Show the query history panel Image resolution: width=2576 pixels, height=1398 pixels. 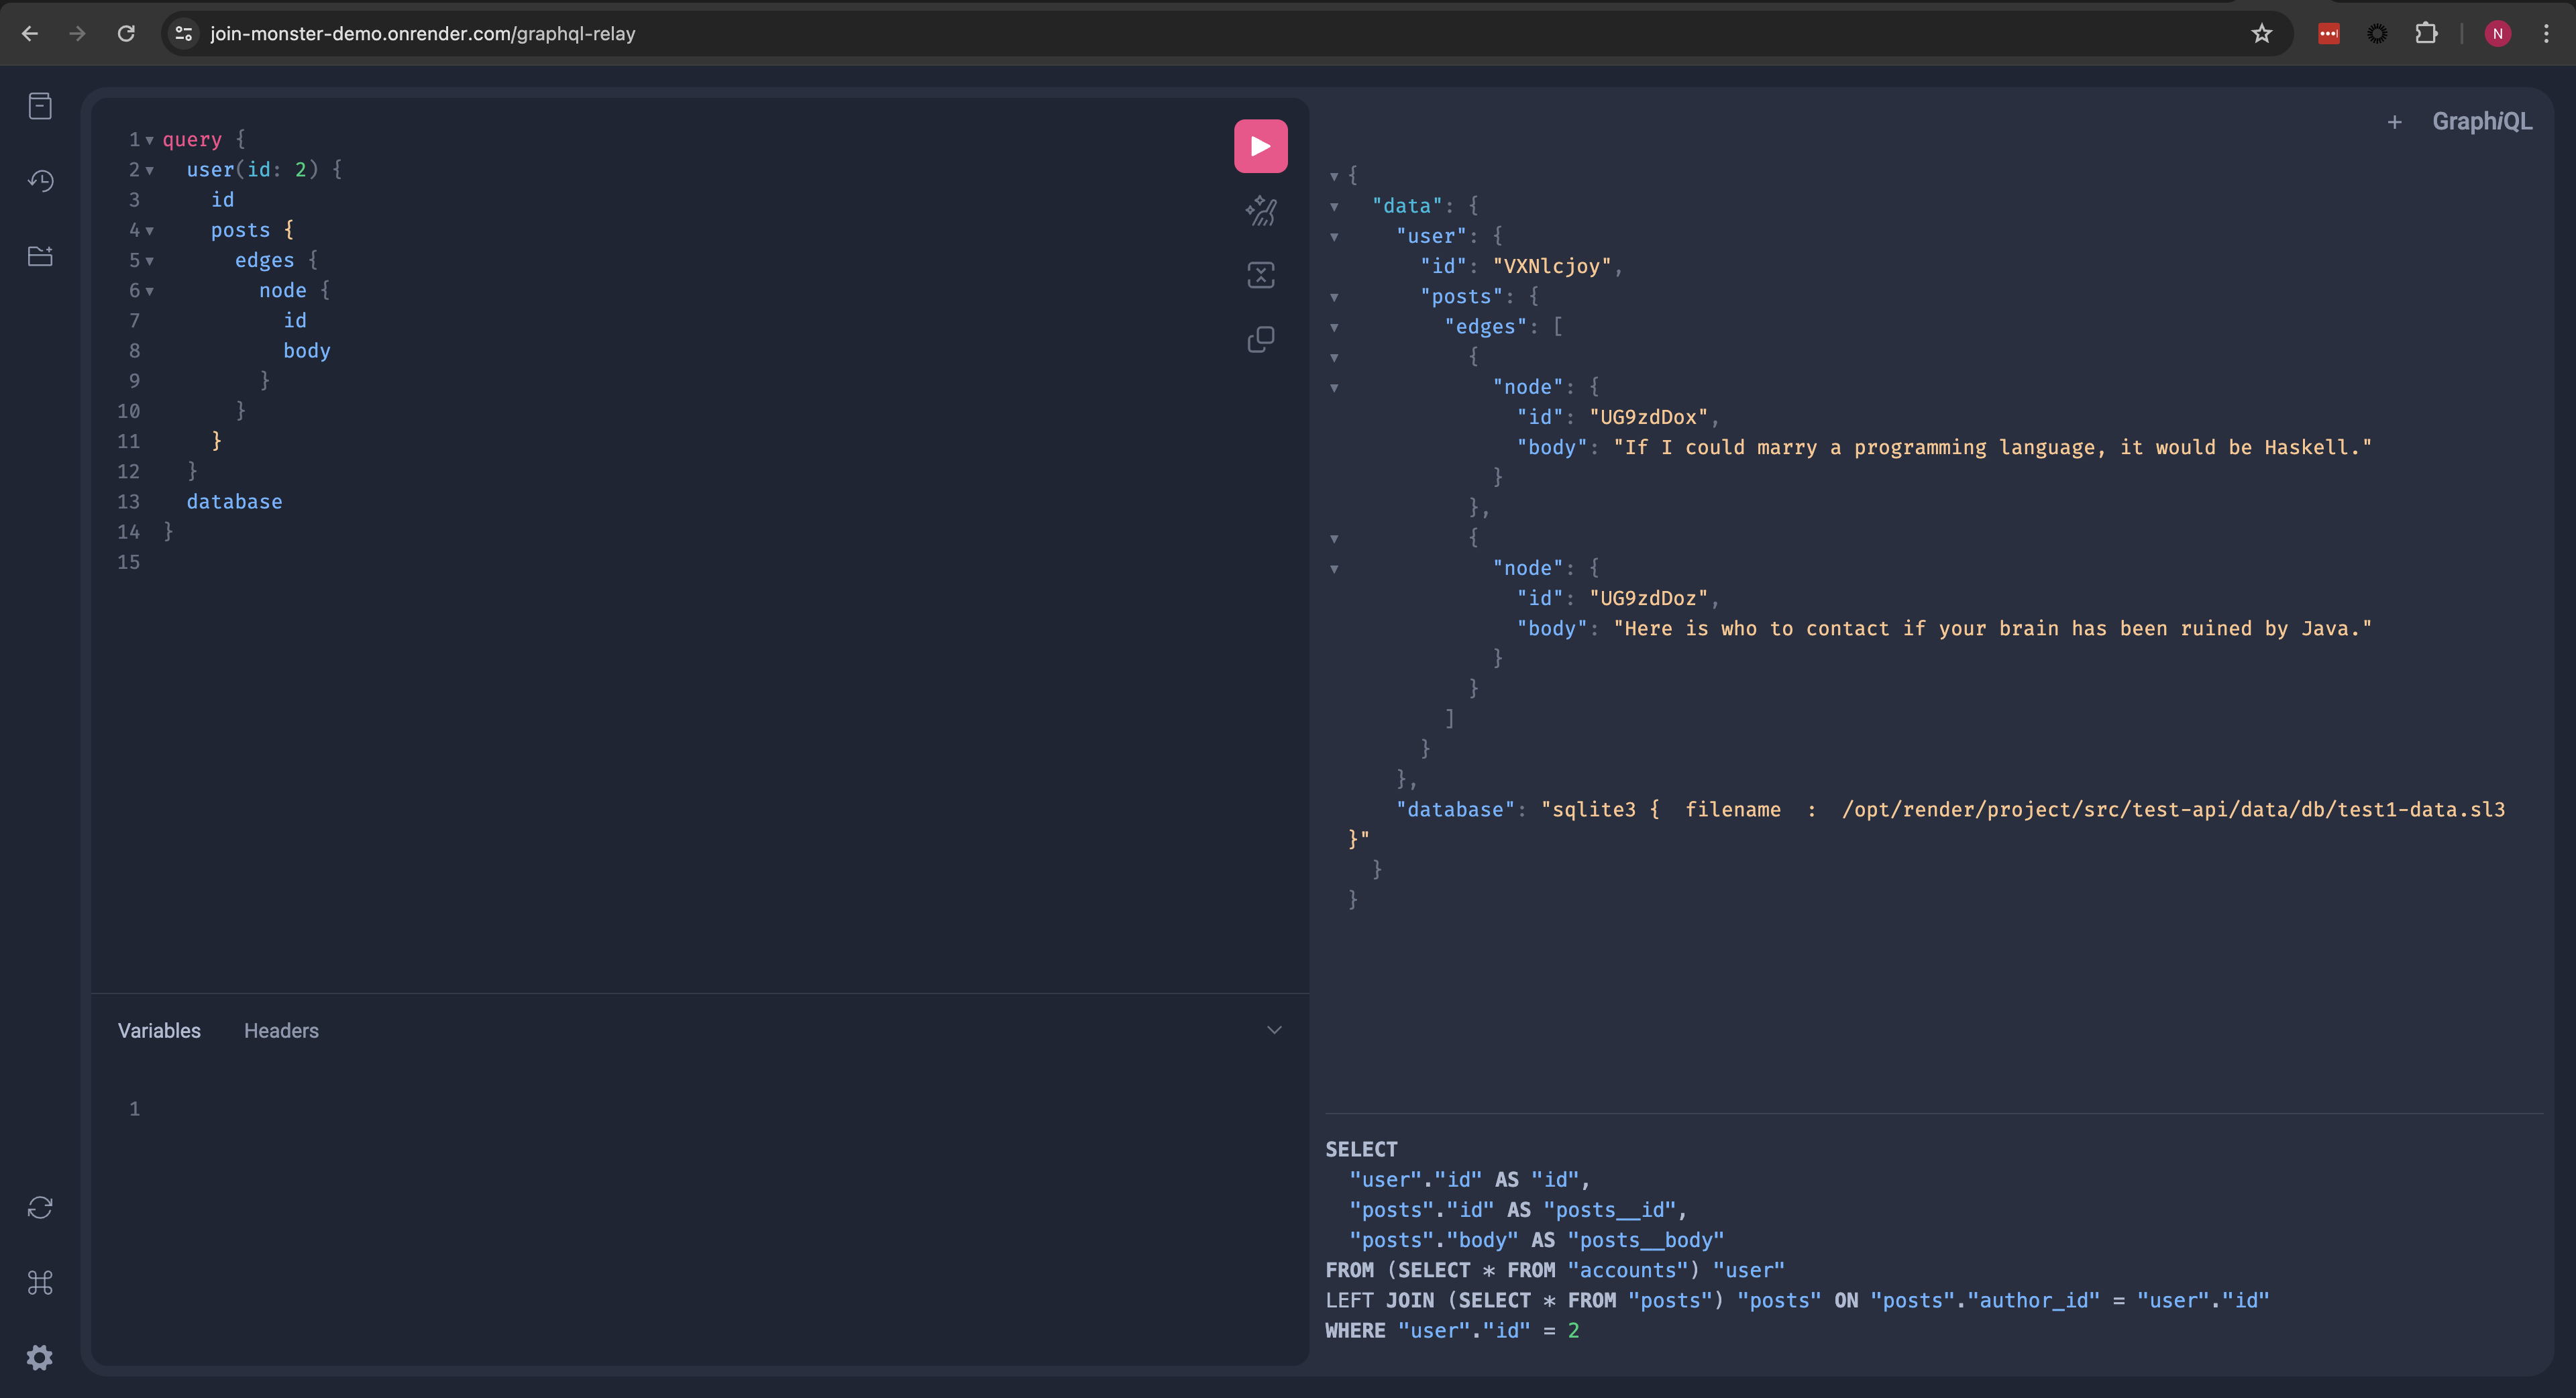coord(40,181)
